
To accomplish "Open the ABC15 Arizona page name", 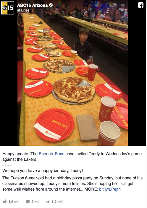I will pyautogui.click(x=32, y=5).
